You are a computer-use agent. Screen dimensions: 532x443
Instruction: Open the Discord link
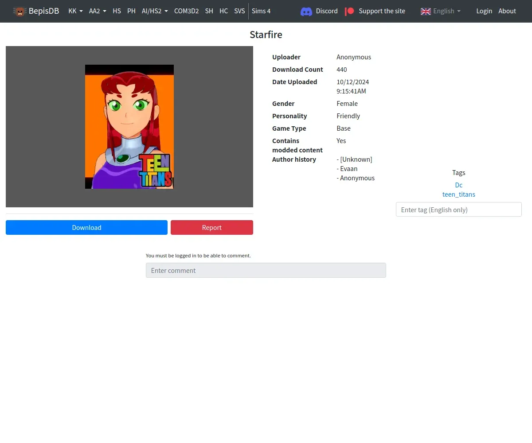coord(327,11)
